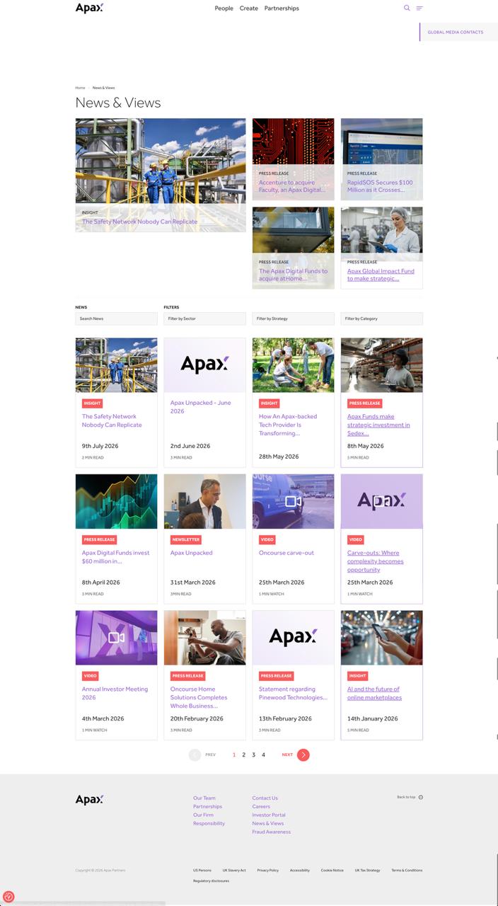Open the Regulatory disclosures link
This screenshot has height=906, width=498.
211,881
